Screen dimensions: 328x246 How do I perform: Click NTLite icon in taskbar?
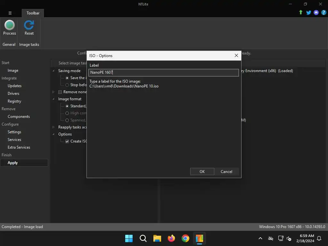(x=199, y=238)
